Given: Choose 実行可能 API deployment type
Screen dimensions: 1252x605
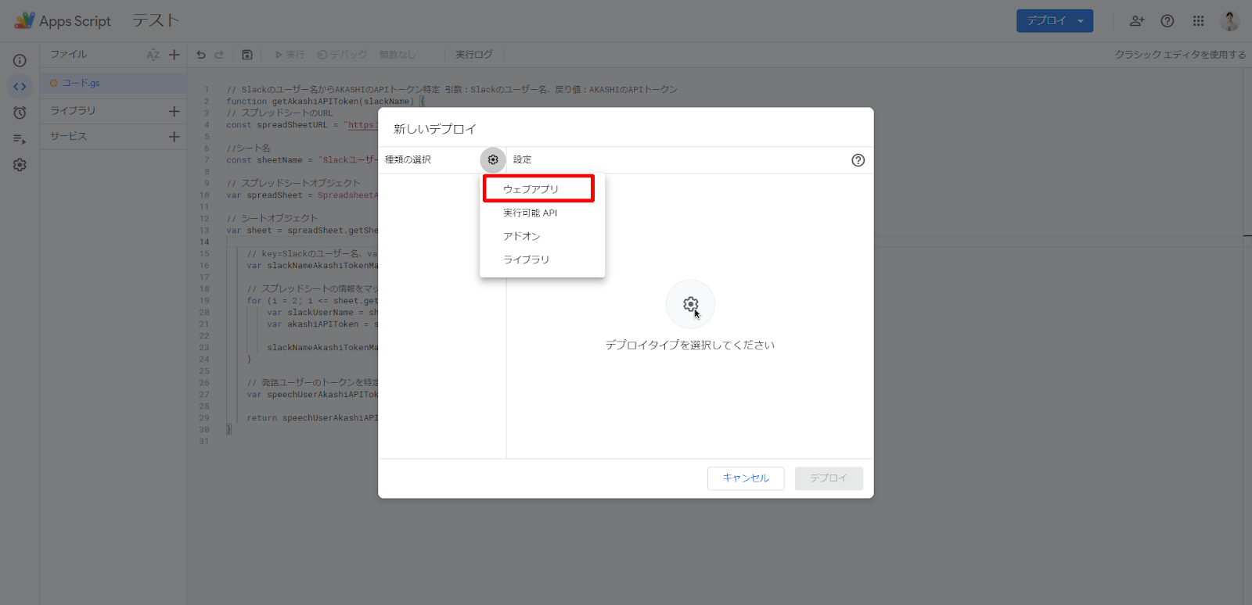Looking at the screenshot, I should coord(531,213).
